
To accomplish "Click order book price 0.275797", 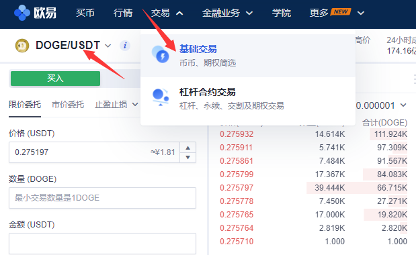I will (237, 188).
